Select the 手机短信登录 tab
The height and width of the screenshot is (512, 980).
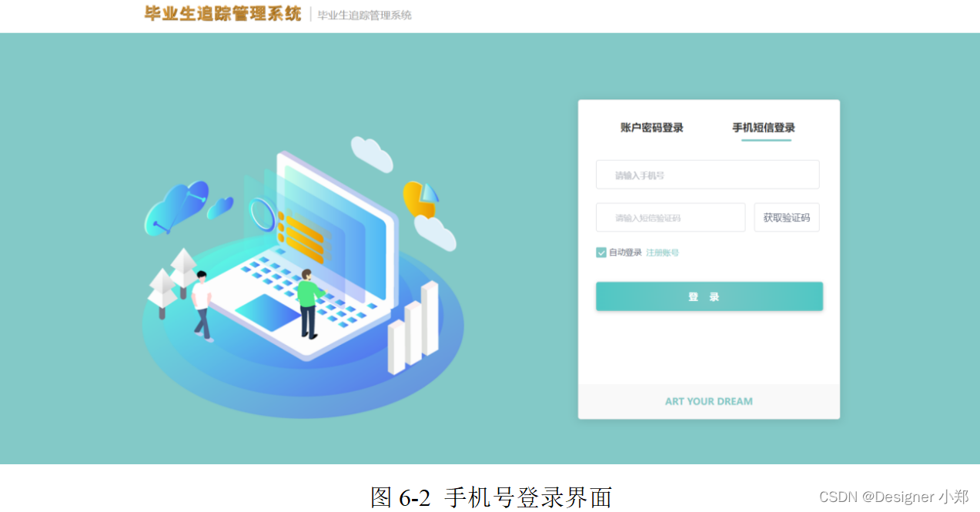(x=764, y=128)
